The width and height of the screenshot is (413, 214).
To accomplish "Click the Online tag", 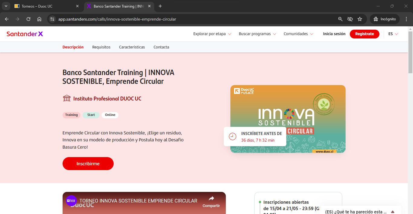I will point(110,115).
